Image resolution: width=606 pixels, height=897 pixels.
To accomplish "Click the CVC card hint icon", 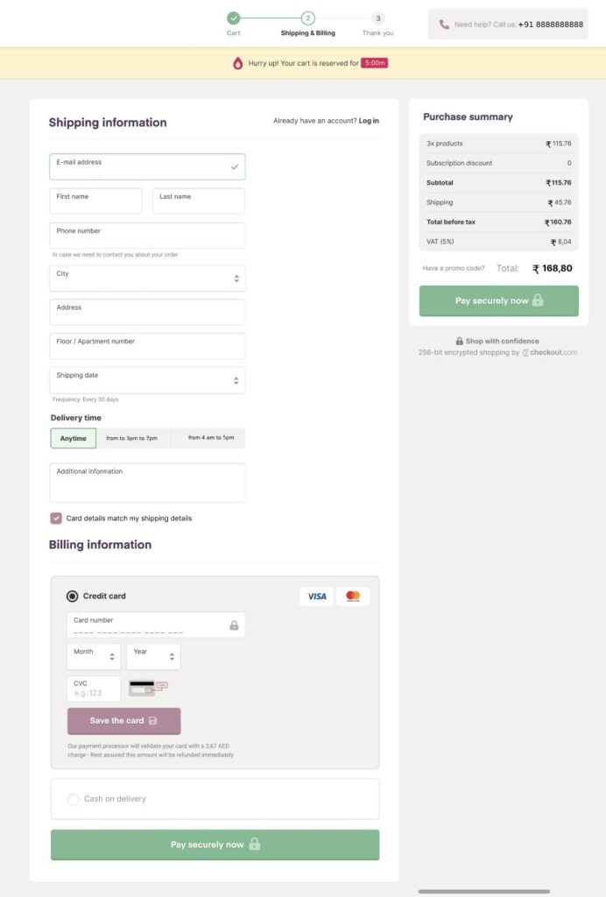I will point(148,688).
